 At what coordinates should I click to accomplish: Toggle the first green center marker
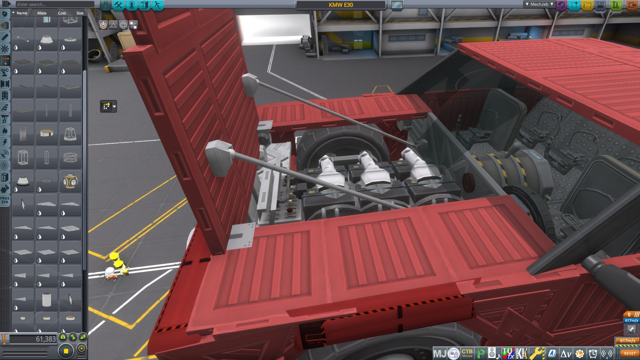coord(63,337)
